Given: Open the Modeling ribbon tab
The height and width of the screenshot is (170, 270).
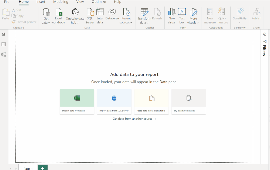Looking at the screenshot, I should pos(60,2).
